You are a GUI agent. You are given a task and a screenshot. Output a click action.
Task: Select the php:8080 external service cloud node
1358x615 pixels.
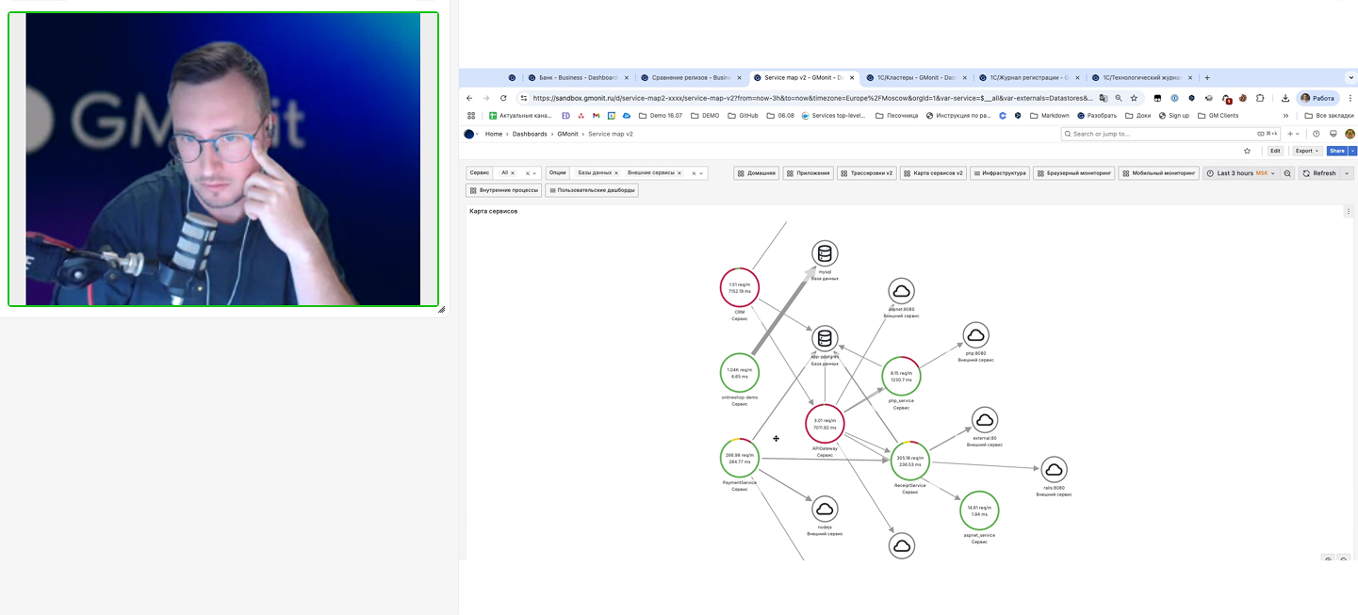click(975, 335)
